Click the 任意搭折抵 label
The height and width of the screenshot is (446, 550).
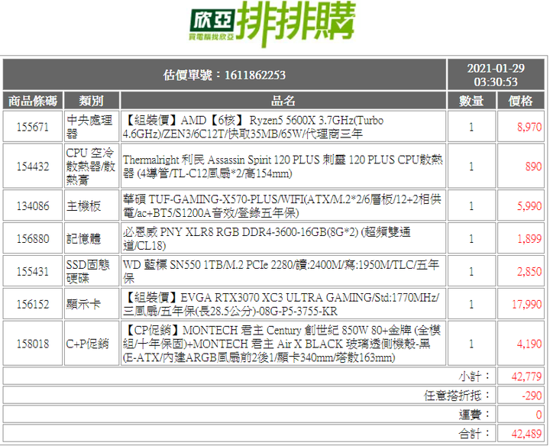(457, 396)
